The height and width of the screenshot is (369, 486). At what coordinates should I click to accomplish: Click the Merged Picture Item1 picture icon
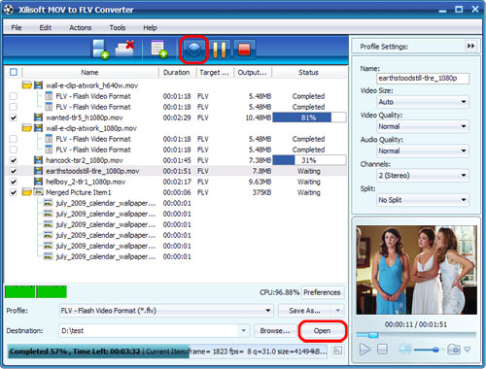[x=38, y=192]
